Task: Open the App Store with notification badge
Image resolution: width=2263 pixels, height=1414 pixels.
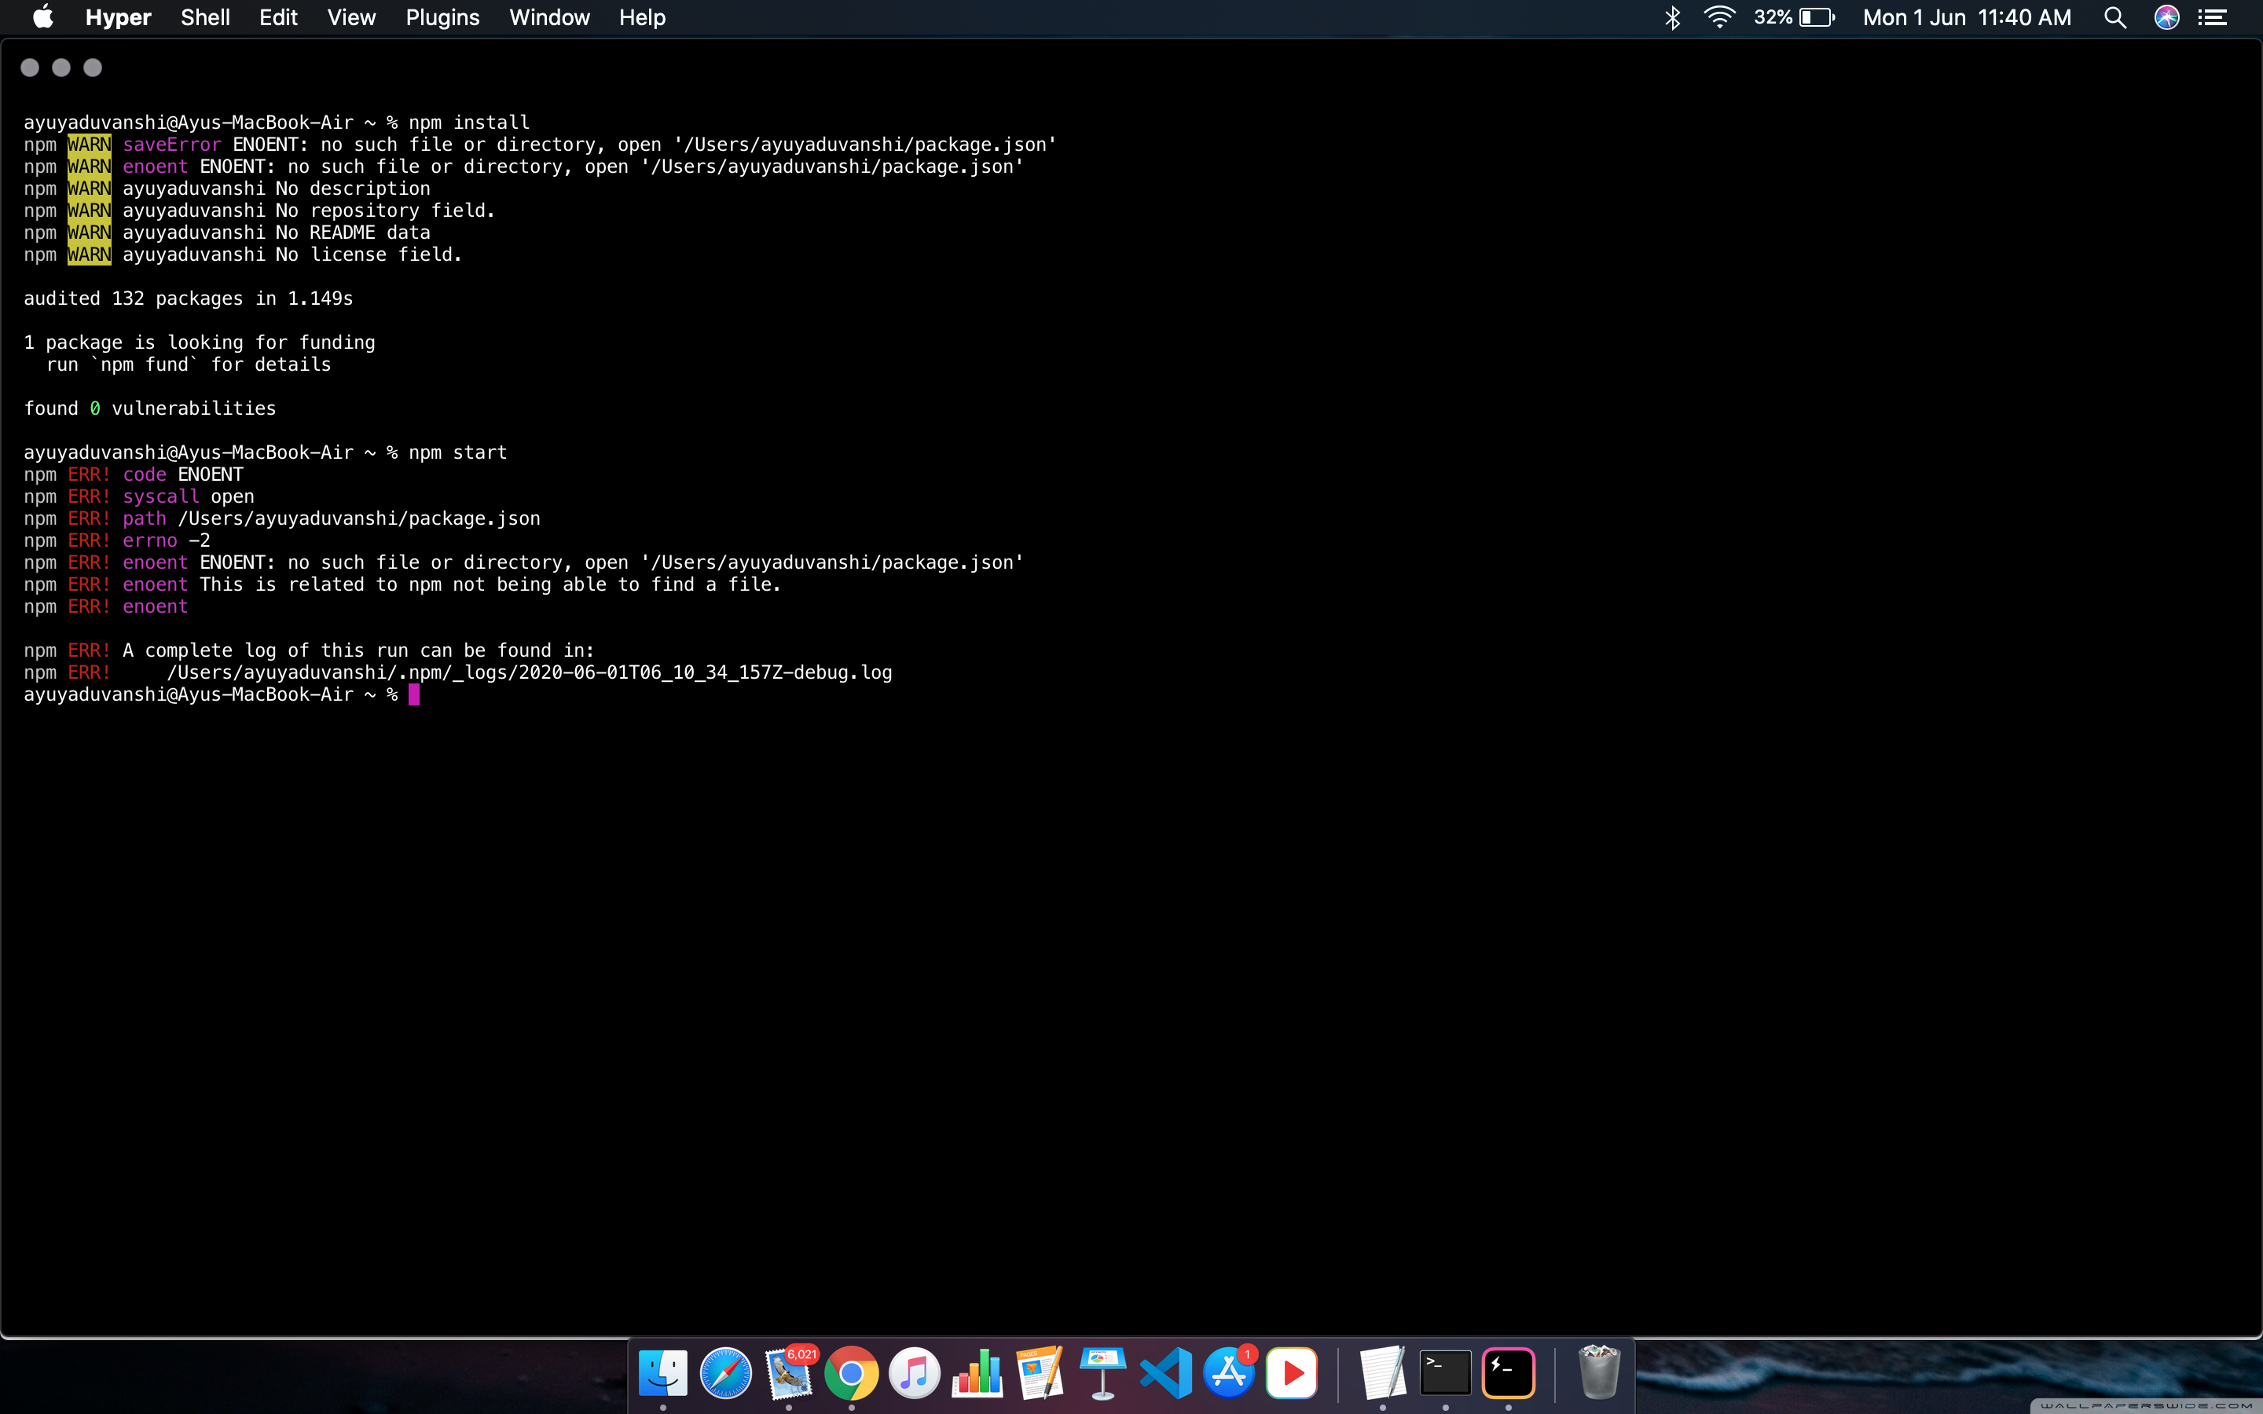Action: (1228, 1373)
